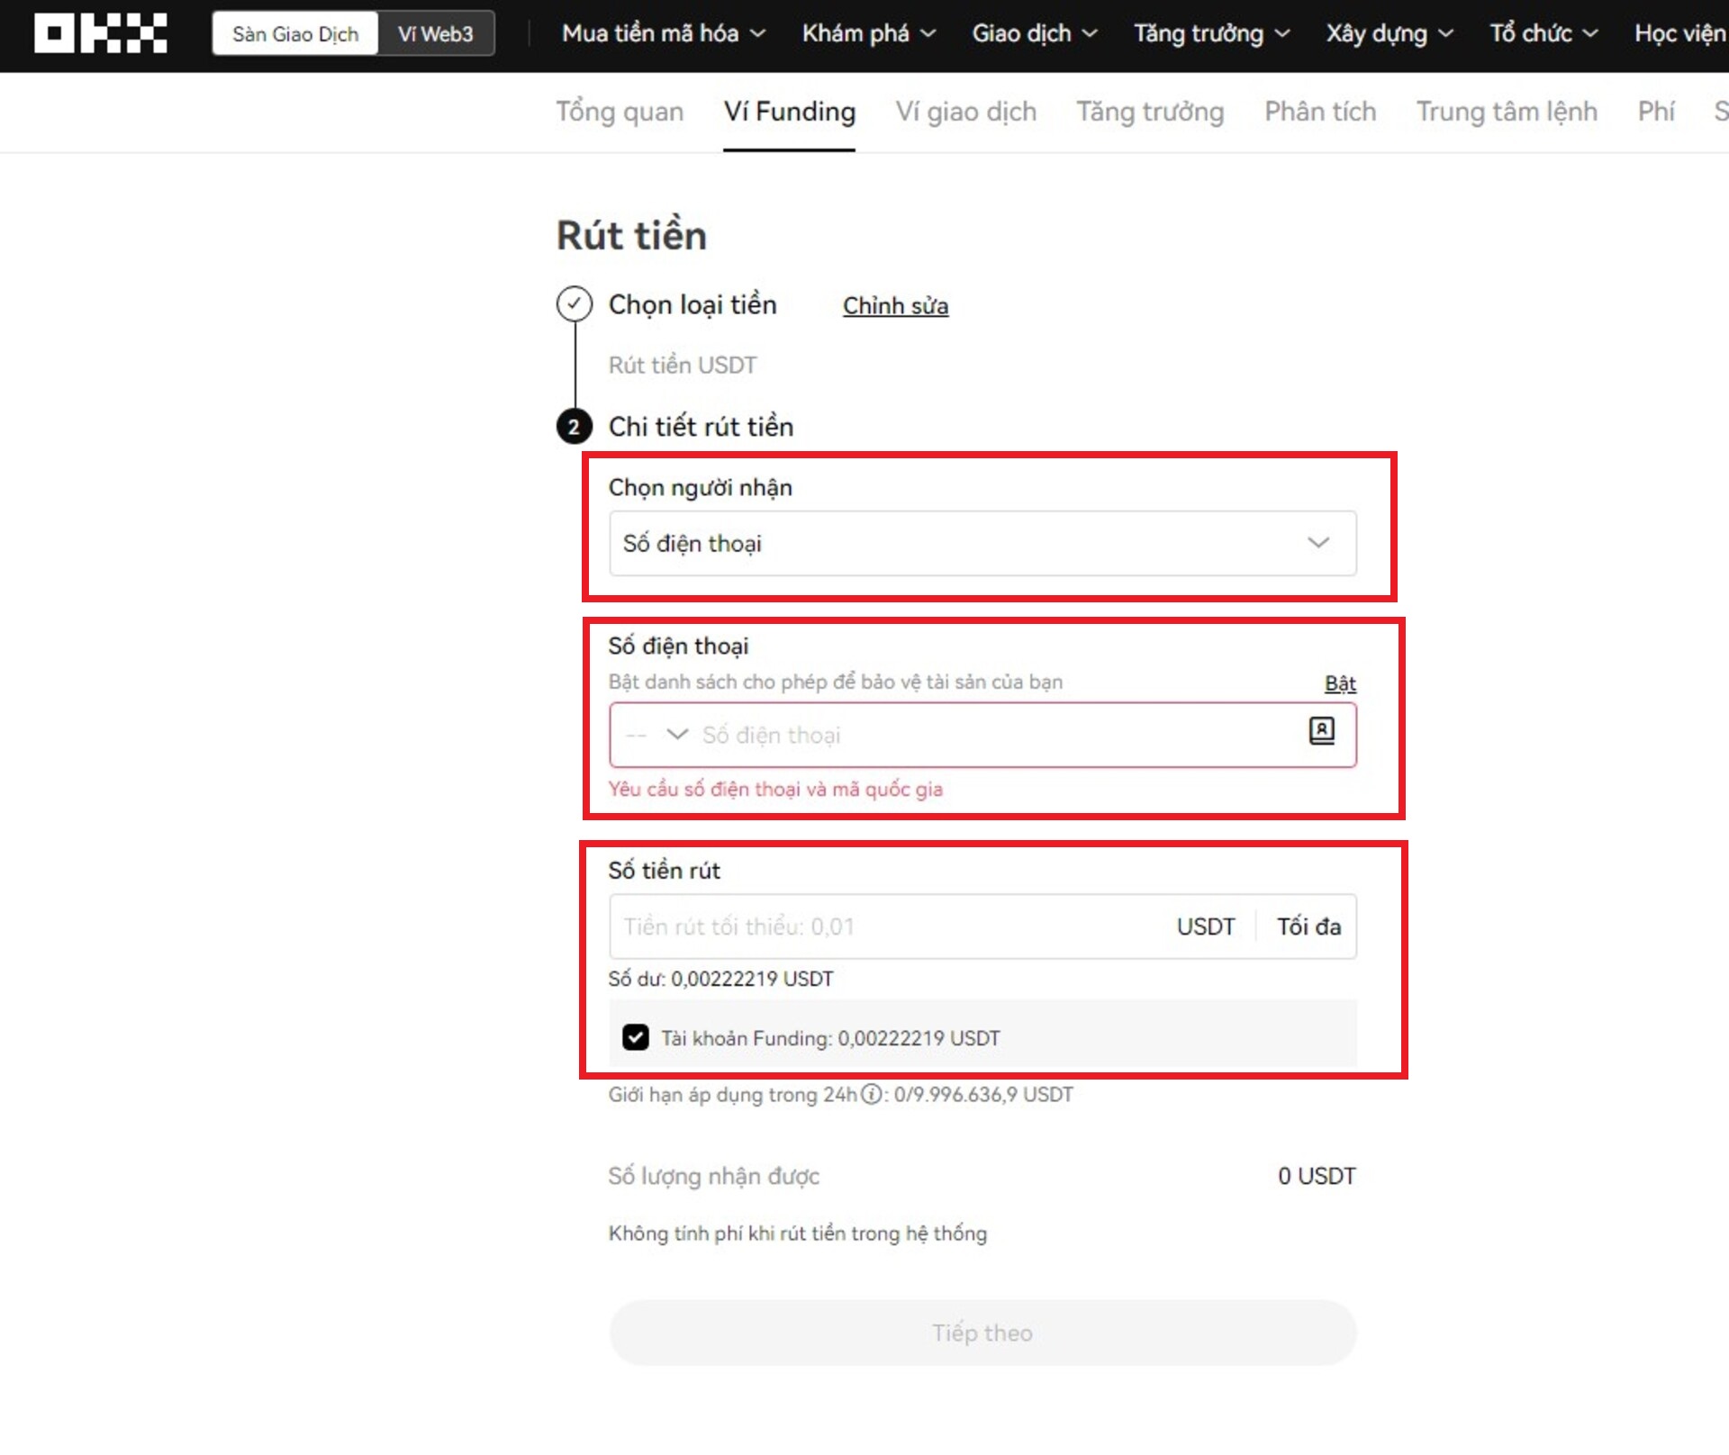This screenshot has width=1729, height=1455.
Task: Click the Yêu cầu số điện thoại error message
Action: point(774,790)
